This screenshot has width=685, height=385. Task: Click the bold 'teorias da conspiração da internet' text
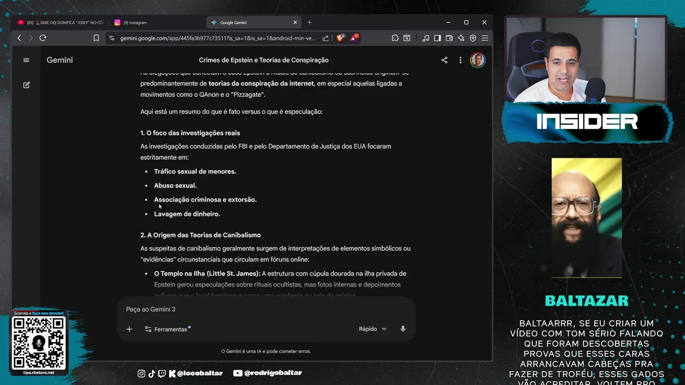261,83
